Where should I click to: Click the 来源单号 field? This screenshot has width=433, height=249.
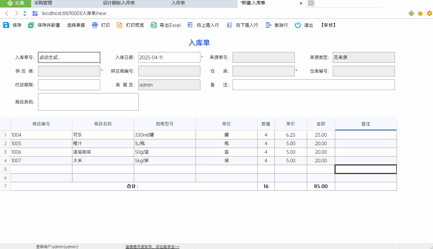click(264, 57)
